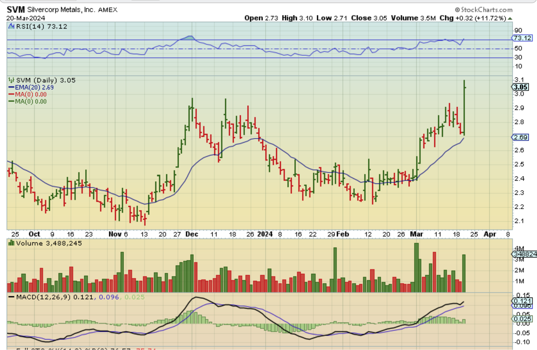
Task: Click the black MACD legend line
Action: tap(11, 297)
